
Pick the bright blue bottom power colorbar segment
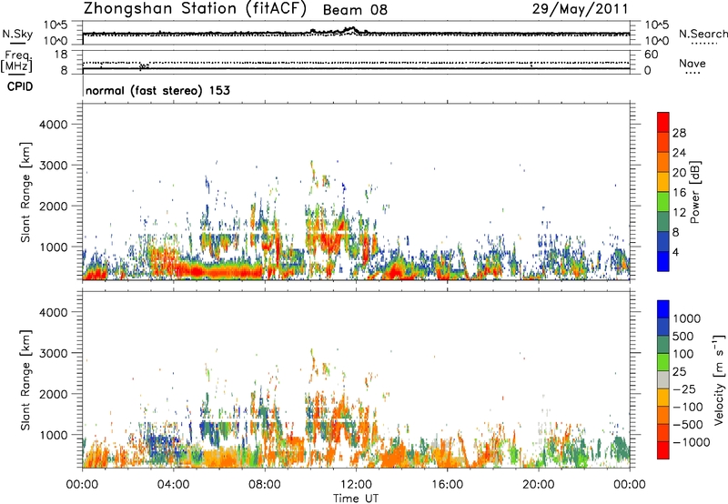[663, 262]
